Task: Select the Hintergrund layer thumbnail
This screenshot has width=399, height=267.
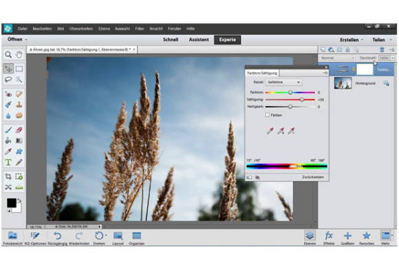Action: (x=343, y=83)
